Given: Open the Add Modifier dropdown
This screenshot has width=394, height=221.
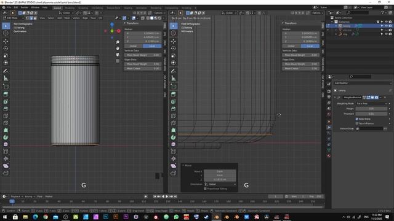Looking at the screenshot, I should coord(363,83).
